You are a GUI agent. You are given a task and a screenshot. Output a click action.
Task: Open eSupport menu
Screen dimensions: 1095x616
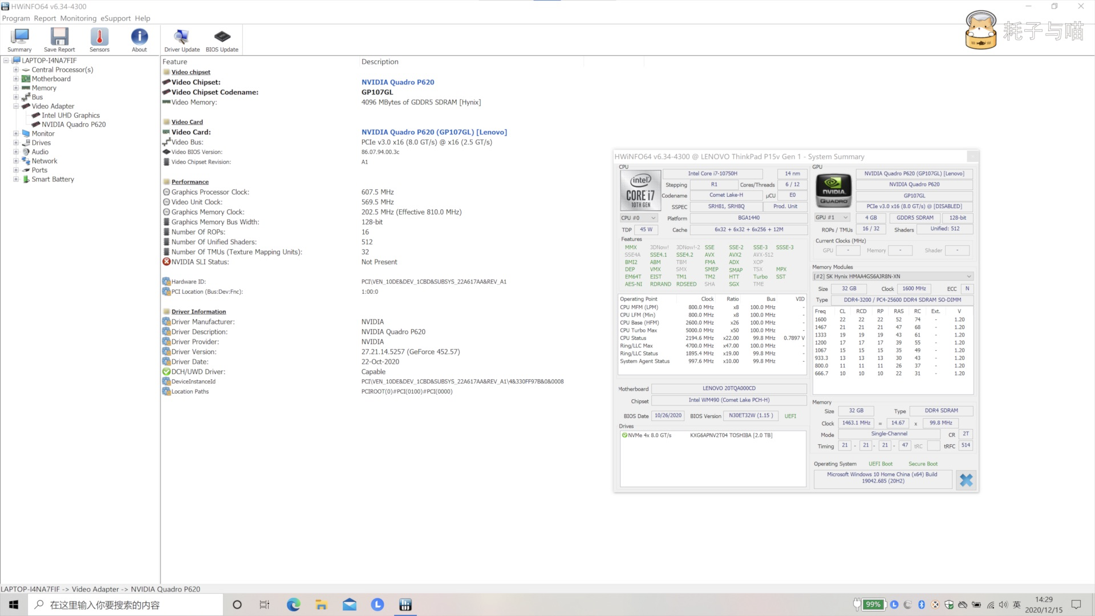pos(116,18)
